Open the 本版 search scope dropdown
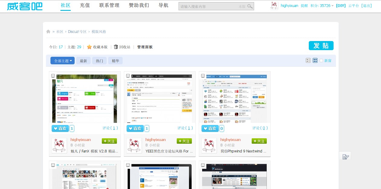This screenshot has width=381, height=189. 242,6
